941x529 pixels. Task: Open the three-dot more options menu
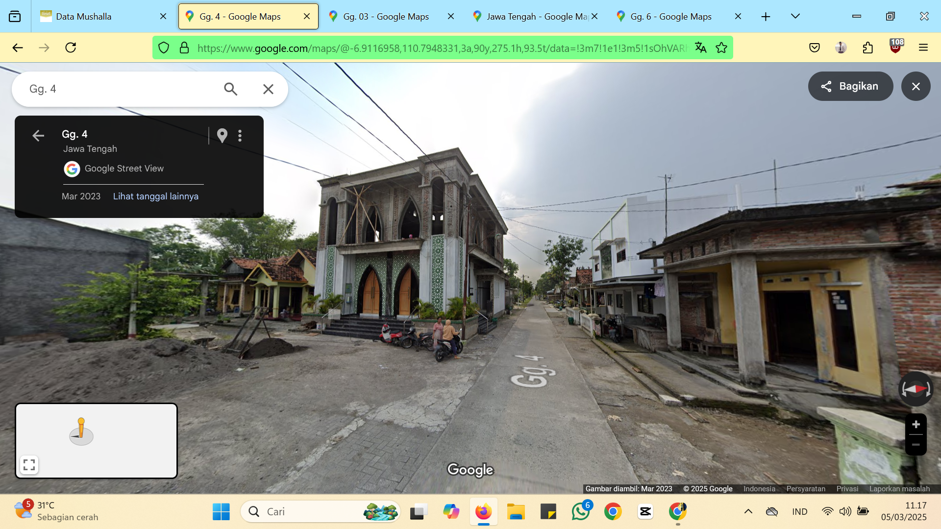click(x=240, y=136)
